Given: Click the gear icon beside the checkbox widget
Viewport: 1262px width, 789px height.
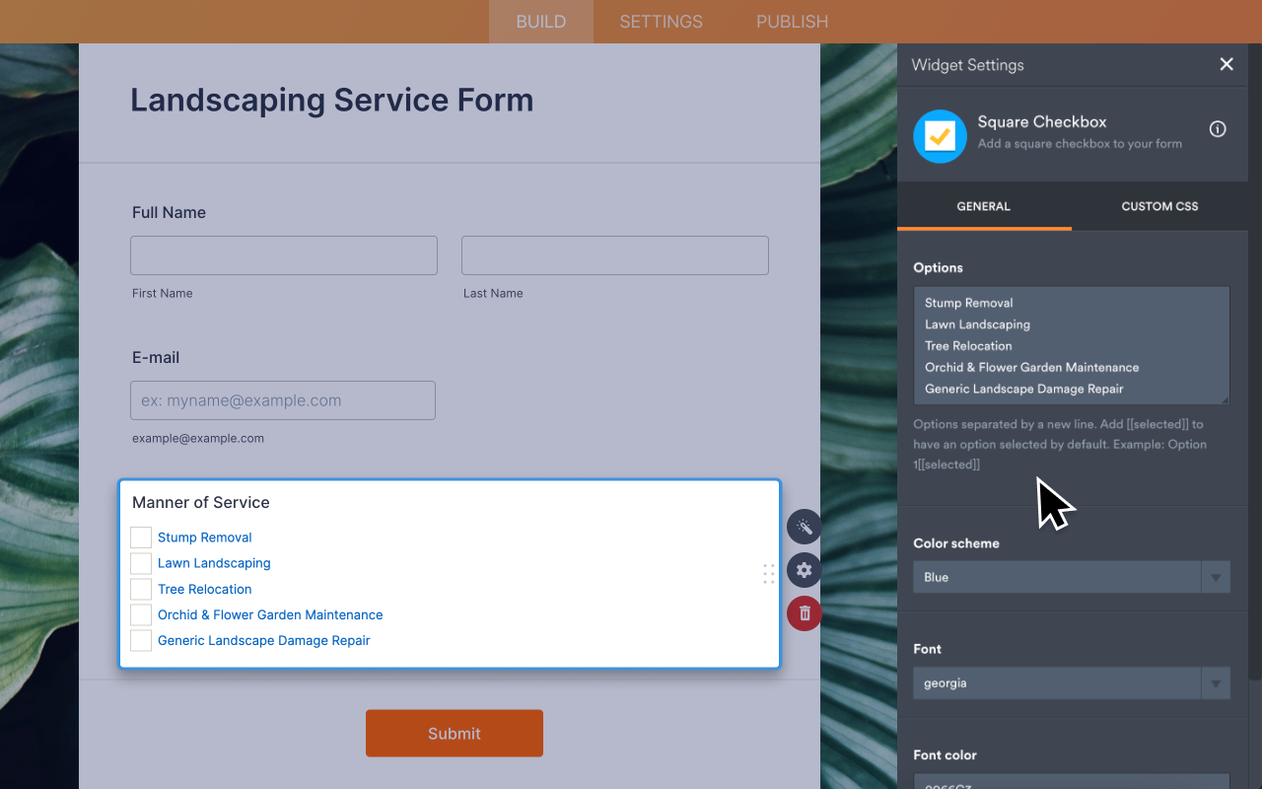Looking at the screenshot, I should [x=804, y=570].
